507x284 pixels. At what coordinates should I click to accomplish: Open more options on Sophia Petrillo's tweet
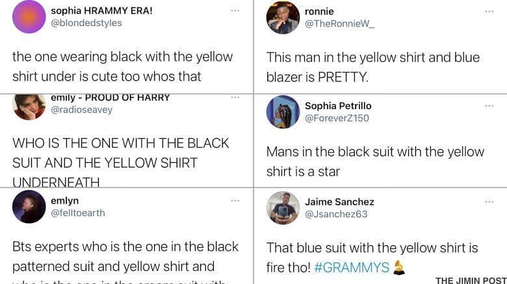coord(489,105)
